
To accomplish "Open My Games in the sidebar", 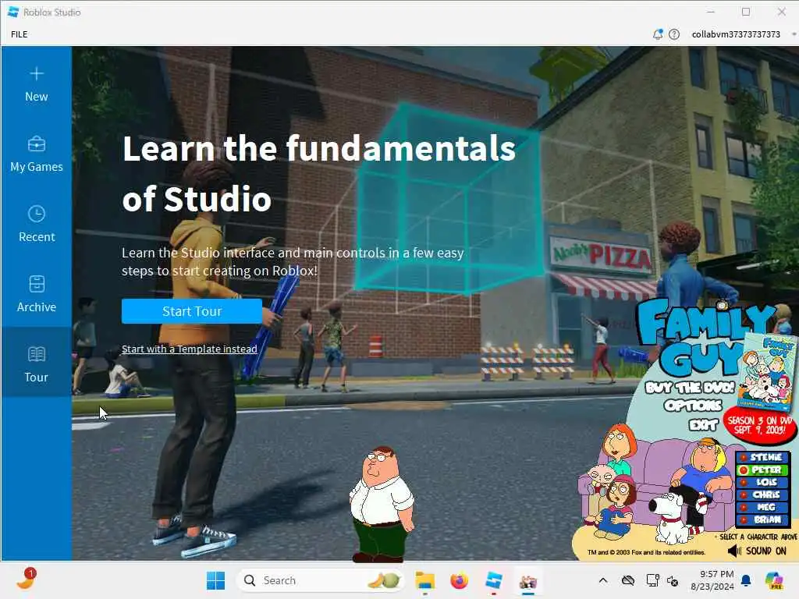I will coord(37,155).
